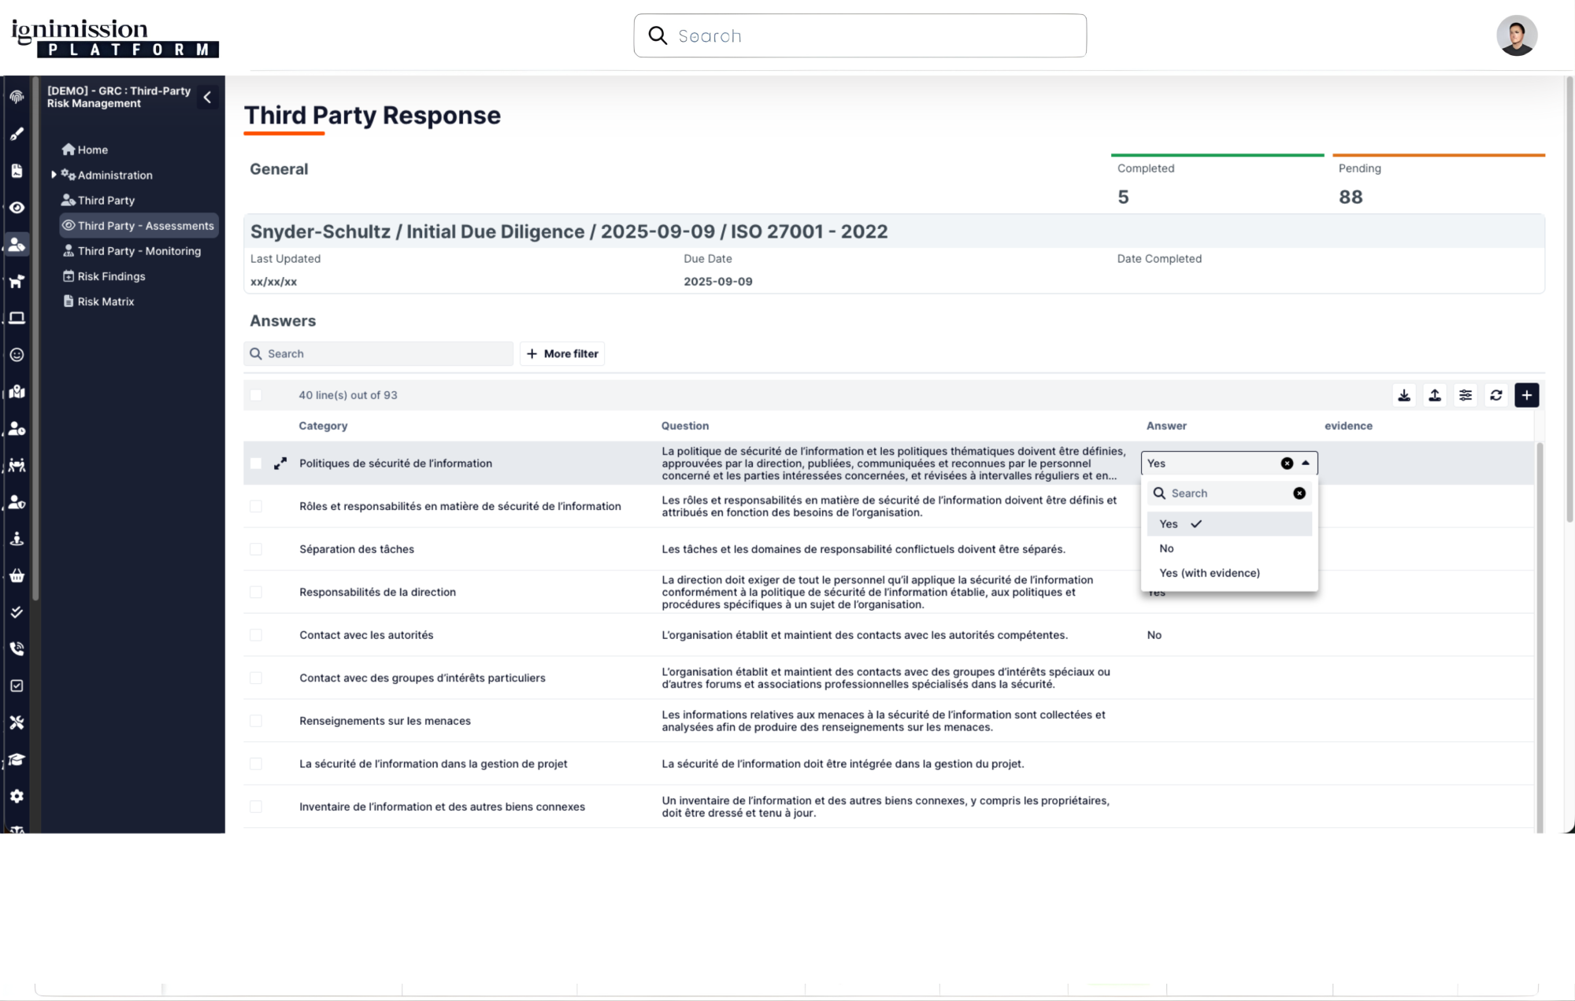Screen dimensions: 1575x1001
Task: Open Risk Findings in the sidebar
Action: pyautogui.click(x=111, y=276)
